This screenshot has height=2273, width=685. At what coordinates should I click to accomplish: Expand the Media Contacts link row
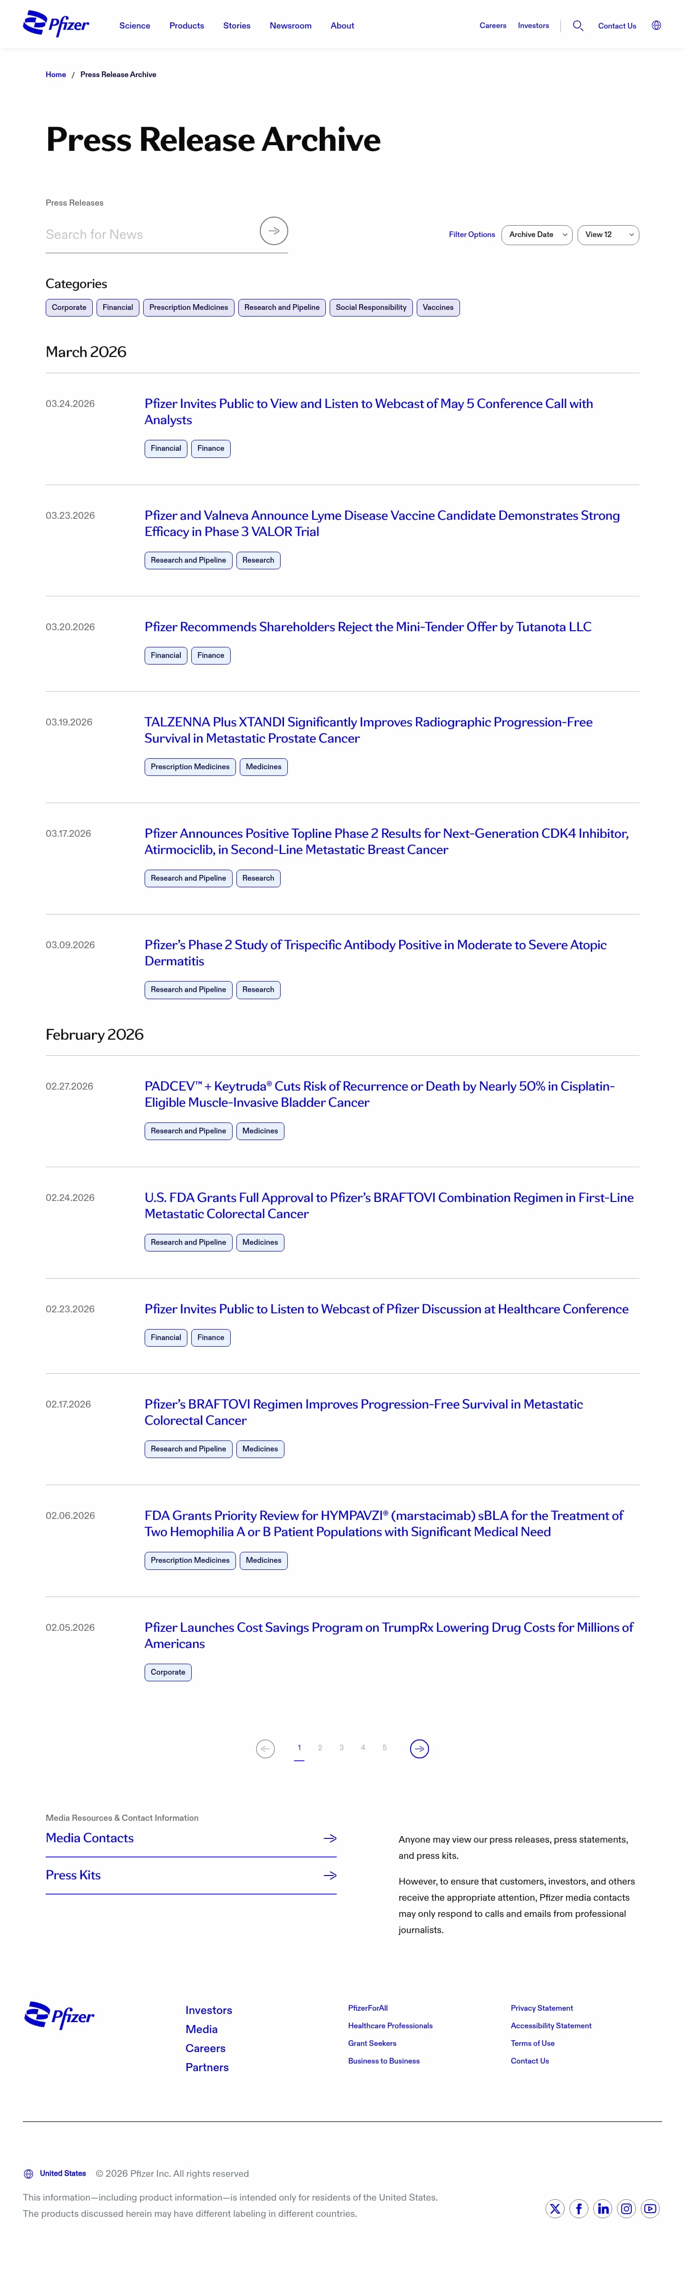click(x=190, y=1838)
